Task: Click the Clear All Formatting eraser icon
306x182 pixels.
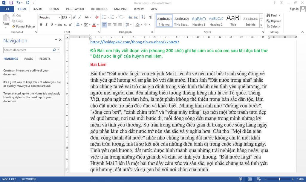Action: click(97, 17)
